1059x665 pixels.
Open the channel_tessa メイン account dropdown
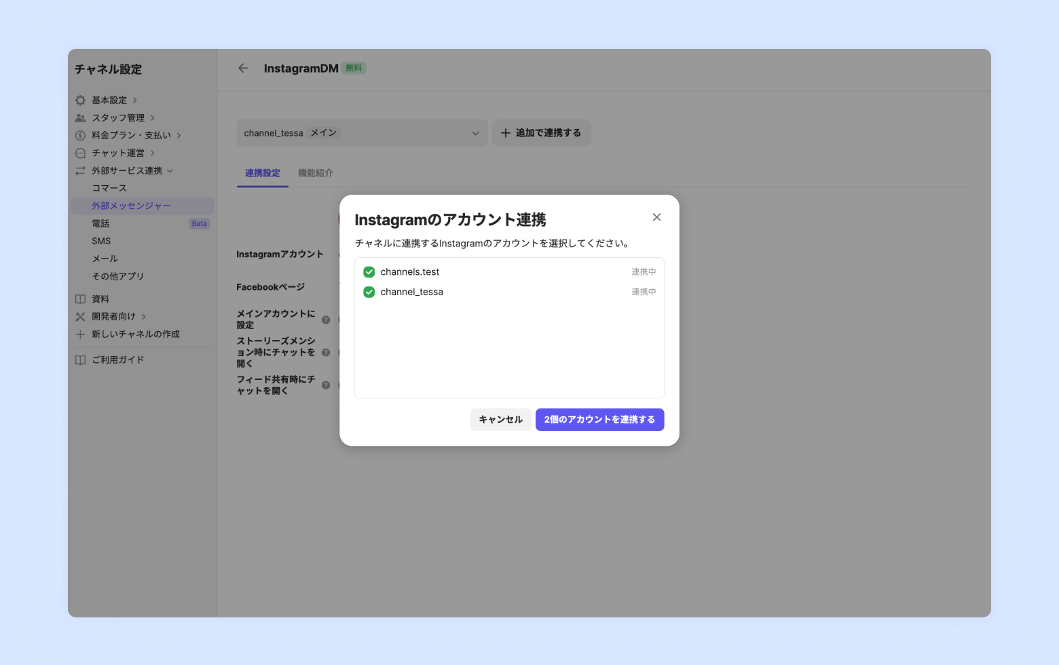pos(362,133)
